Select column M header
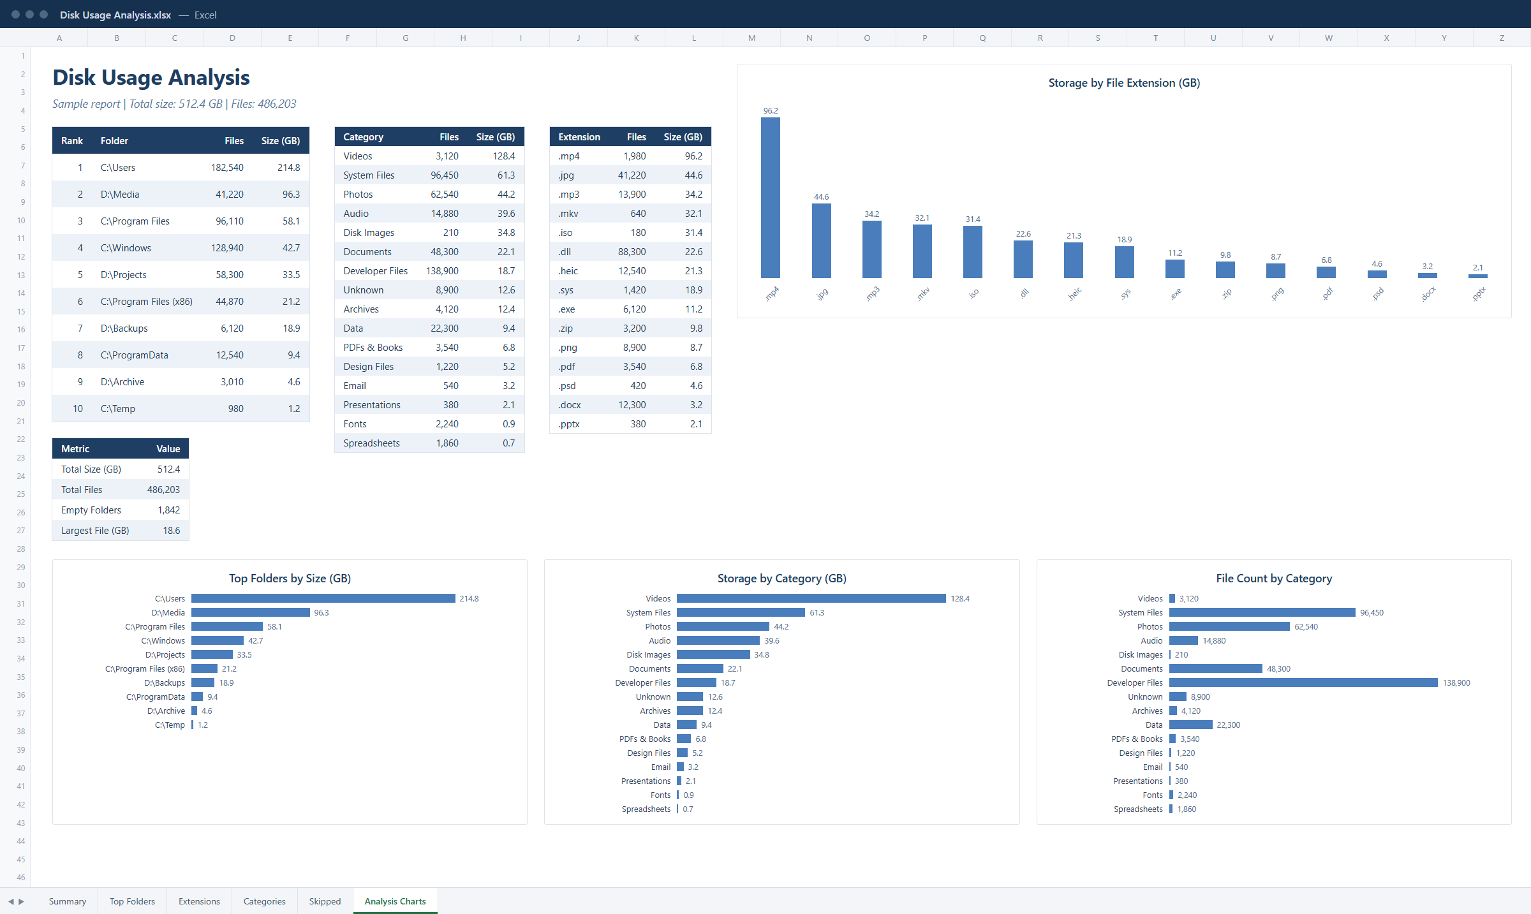1531x914 pixels. pyautogui.click(x=751, y=38)
